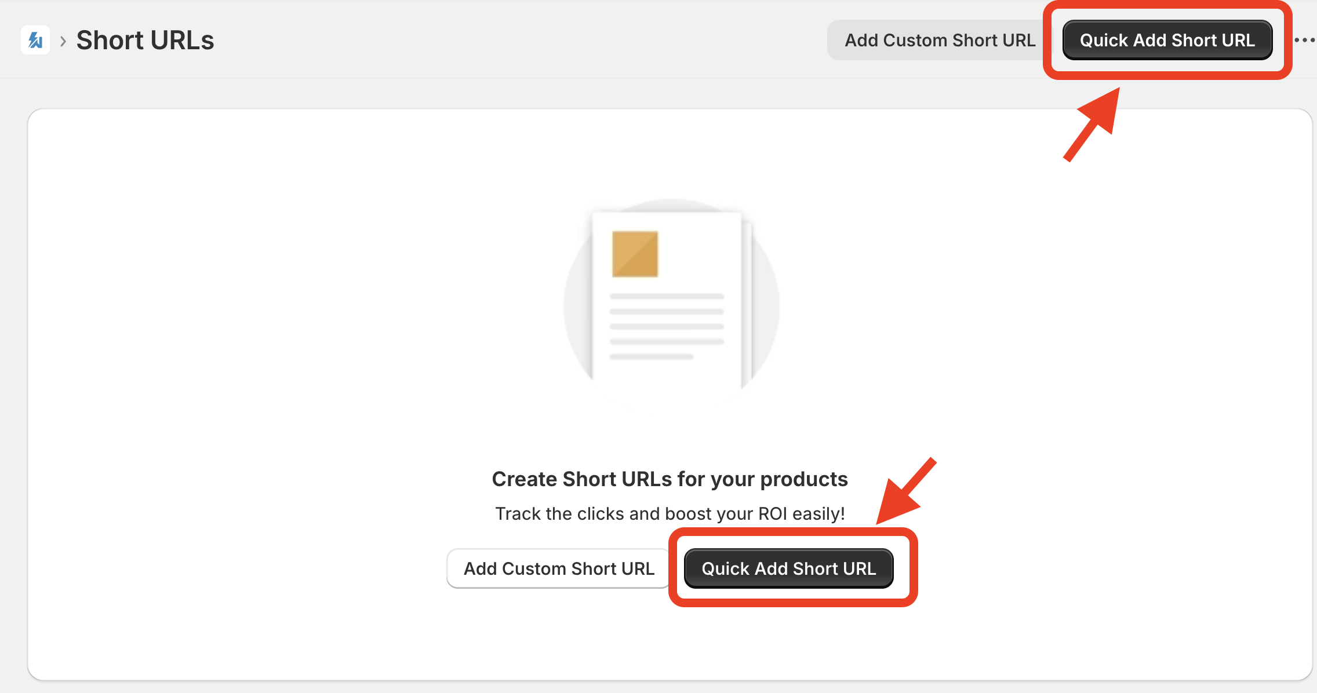Open the lightning bolt app icon in breadcrumb

coord(34,39)
